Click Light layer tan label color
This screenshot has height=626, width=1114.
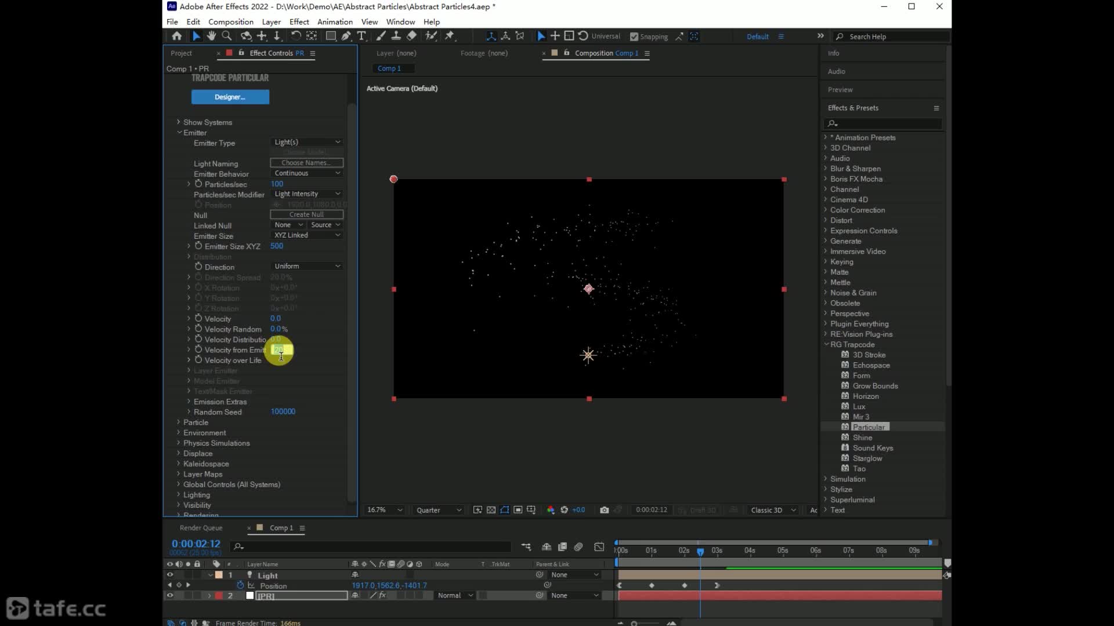click(x=219, y=575)
